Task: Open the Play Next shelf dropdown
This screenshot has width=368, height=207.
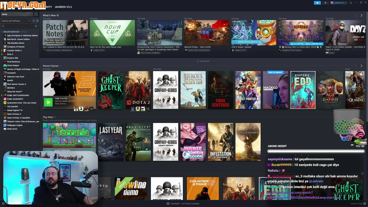Action: pyautogui.click(x=55, y=117)
